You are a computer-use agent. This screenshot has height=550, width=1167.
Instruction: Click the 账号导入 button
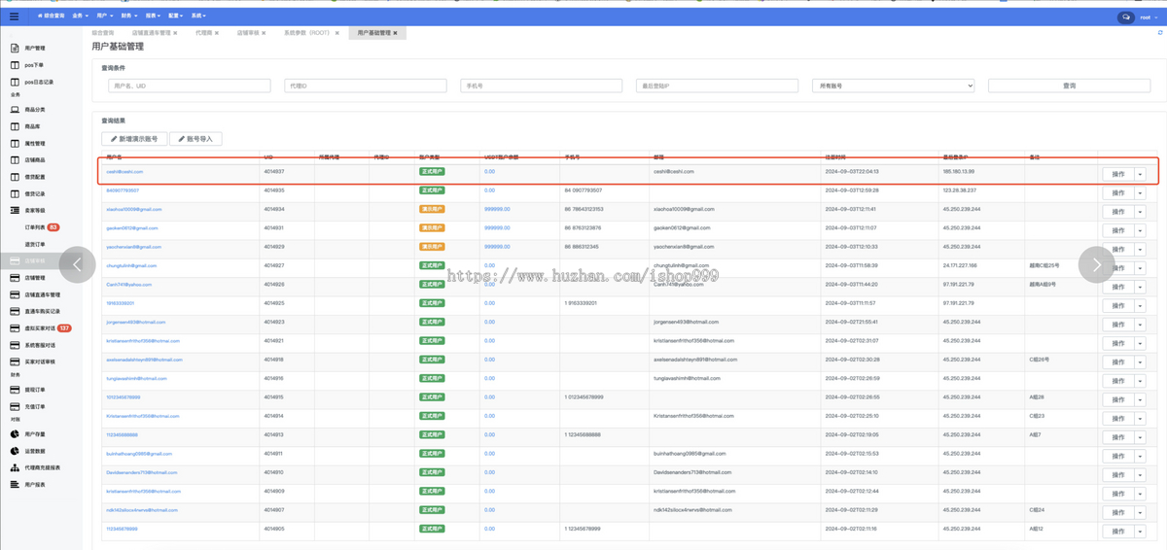tap(195, 139)
